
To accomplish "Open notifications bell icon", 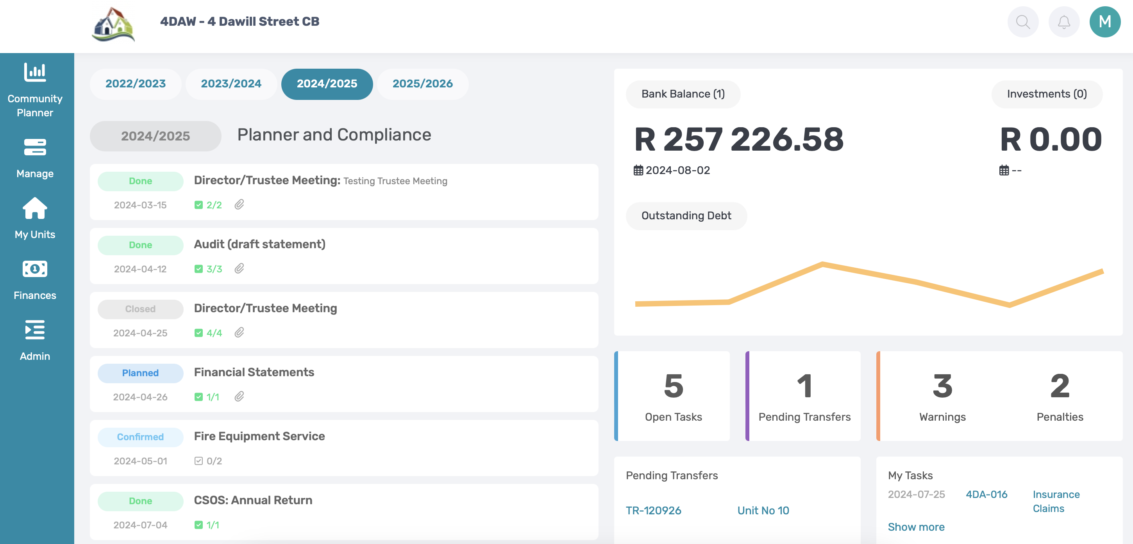I will coord(1063,22).
